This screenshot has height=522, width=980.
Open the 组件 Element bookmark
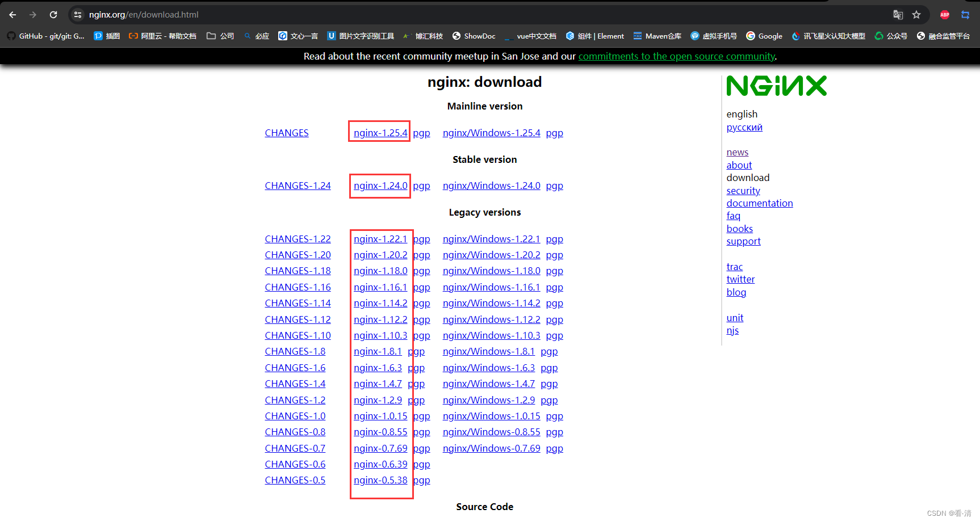(x=595, y=36)
